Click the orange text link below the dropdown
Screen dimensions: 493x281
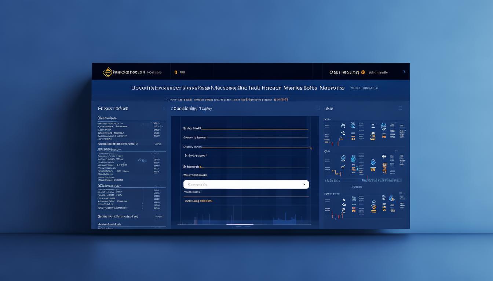[198, 201]
